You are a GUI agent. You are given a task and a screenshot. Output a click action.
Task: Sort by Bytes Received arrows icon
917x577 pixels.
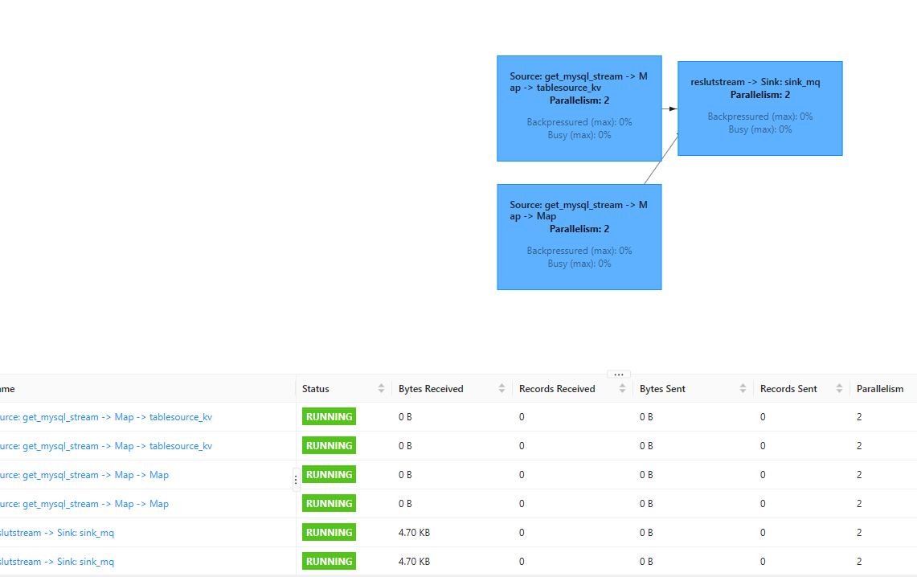(501, 389)
